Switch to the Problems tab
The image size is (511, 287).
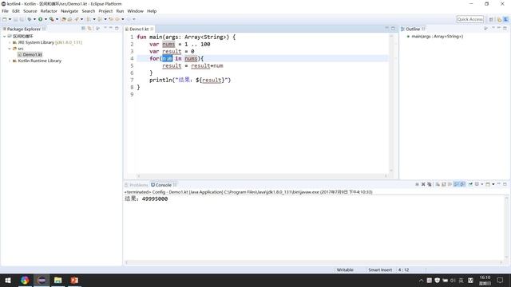pos(137,185)
